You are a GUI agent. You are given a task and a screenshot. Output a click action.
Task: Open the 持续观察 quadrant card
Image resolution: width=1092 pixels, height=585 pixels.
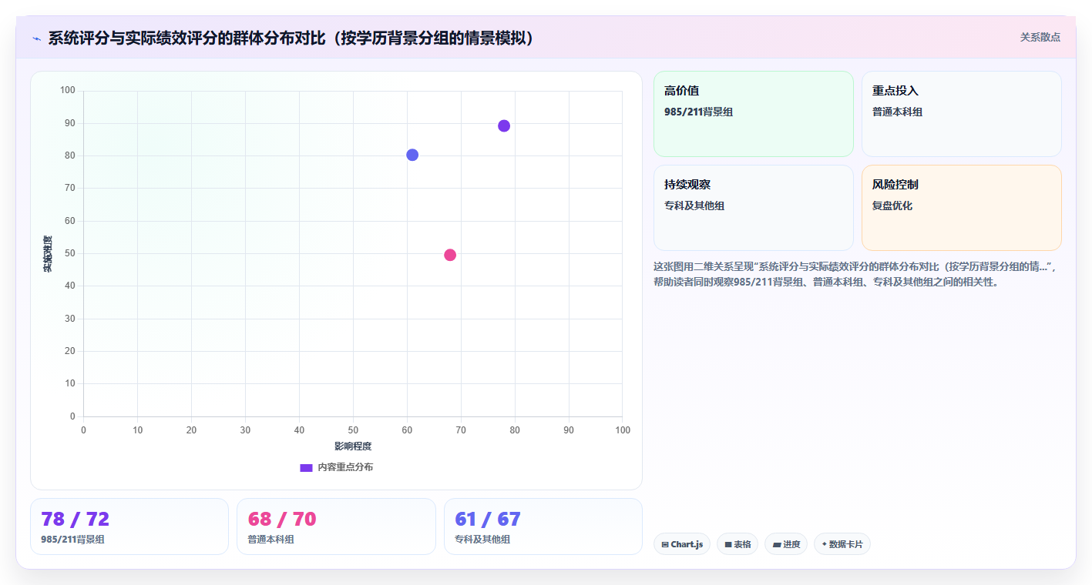754,208
